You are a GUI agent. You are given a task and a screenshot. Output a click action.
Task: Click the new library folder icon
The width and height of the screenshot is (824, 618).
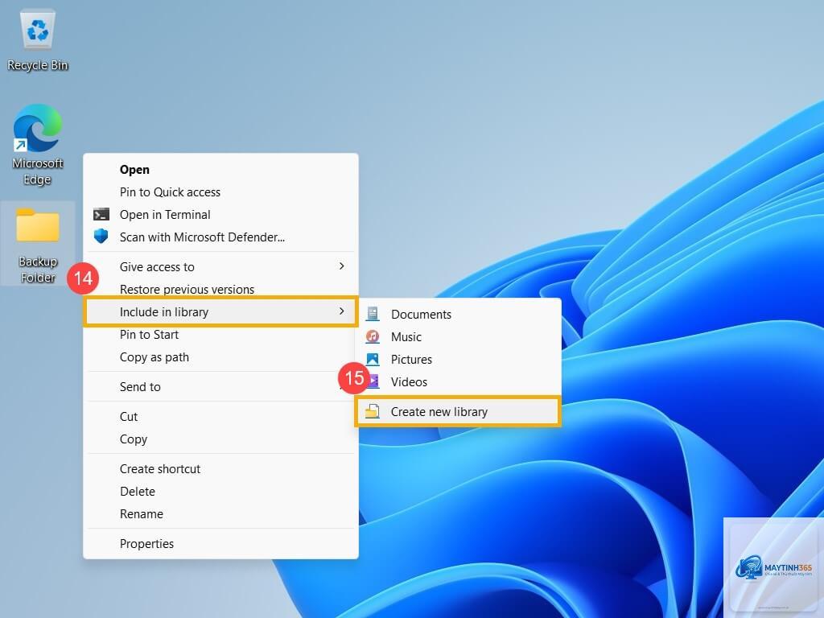(x=372, y=411)
